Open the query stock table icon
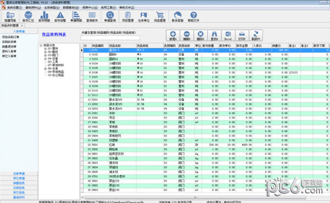 click(92, 16)
